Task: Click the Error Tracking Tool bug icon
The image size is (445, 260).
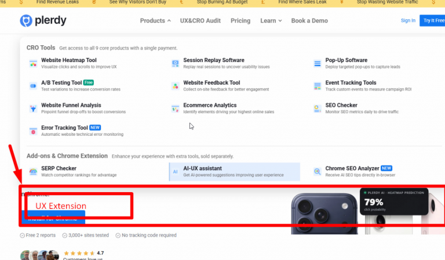Action: (33, 131)
